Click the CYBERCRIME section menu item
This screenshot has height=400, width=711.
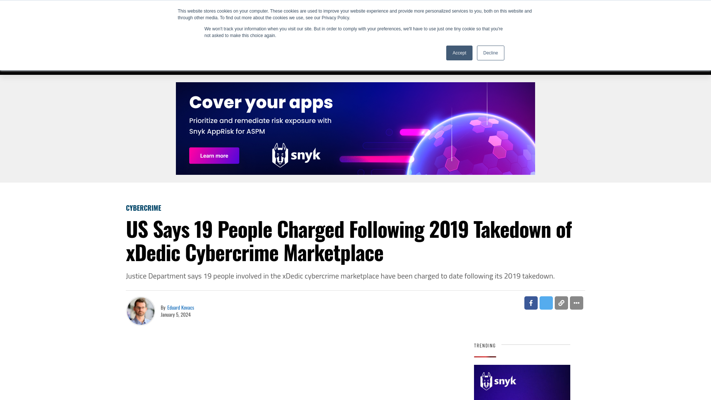pos(143,207)
